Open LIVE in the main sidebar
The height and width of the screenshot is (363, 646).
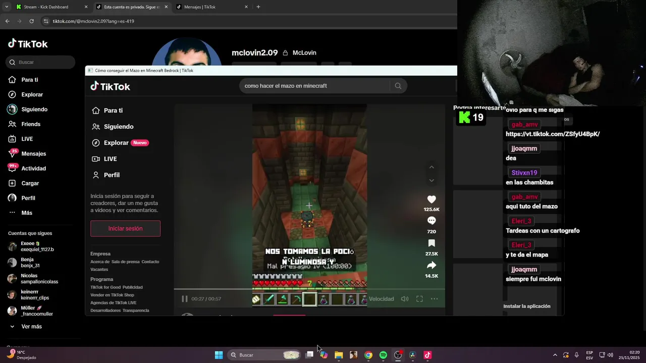click(x=21, y=139)
